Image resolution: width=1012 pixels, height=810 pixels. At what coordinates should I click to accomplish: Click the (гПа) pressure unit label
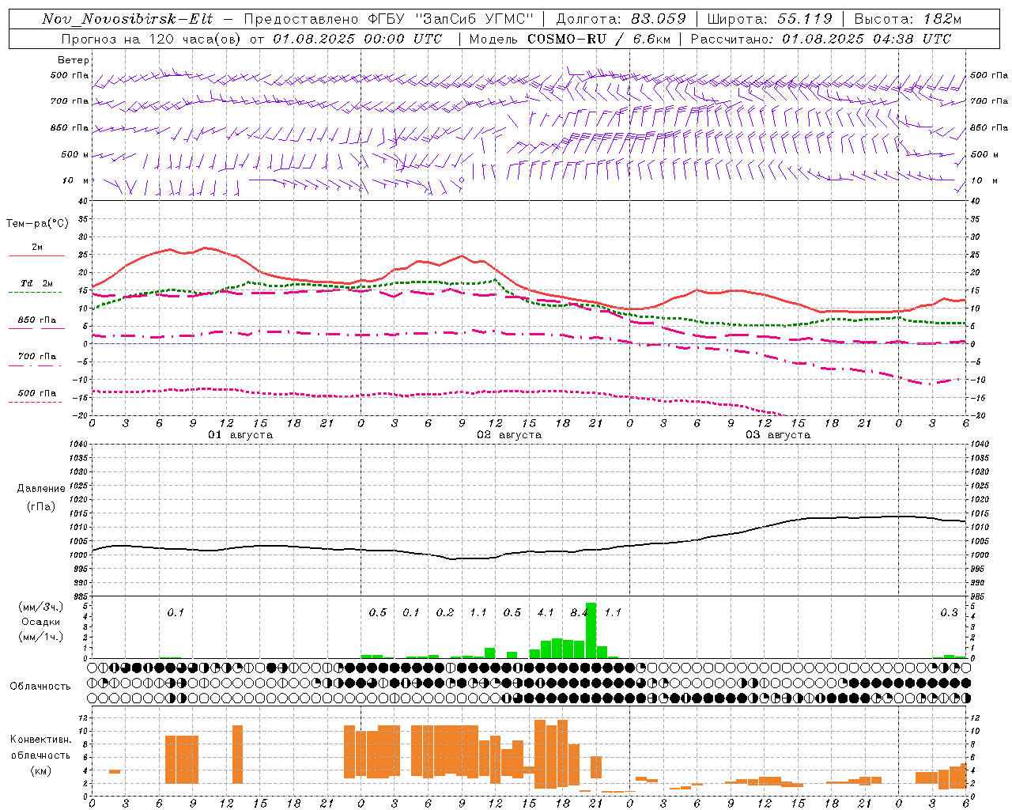(41, 507)
